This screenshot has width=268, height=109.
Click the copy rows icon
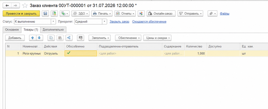point(51,38)
